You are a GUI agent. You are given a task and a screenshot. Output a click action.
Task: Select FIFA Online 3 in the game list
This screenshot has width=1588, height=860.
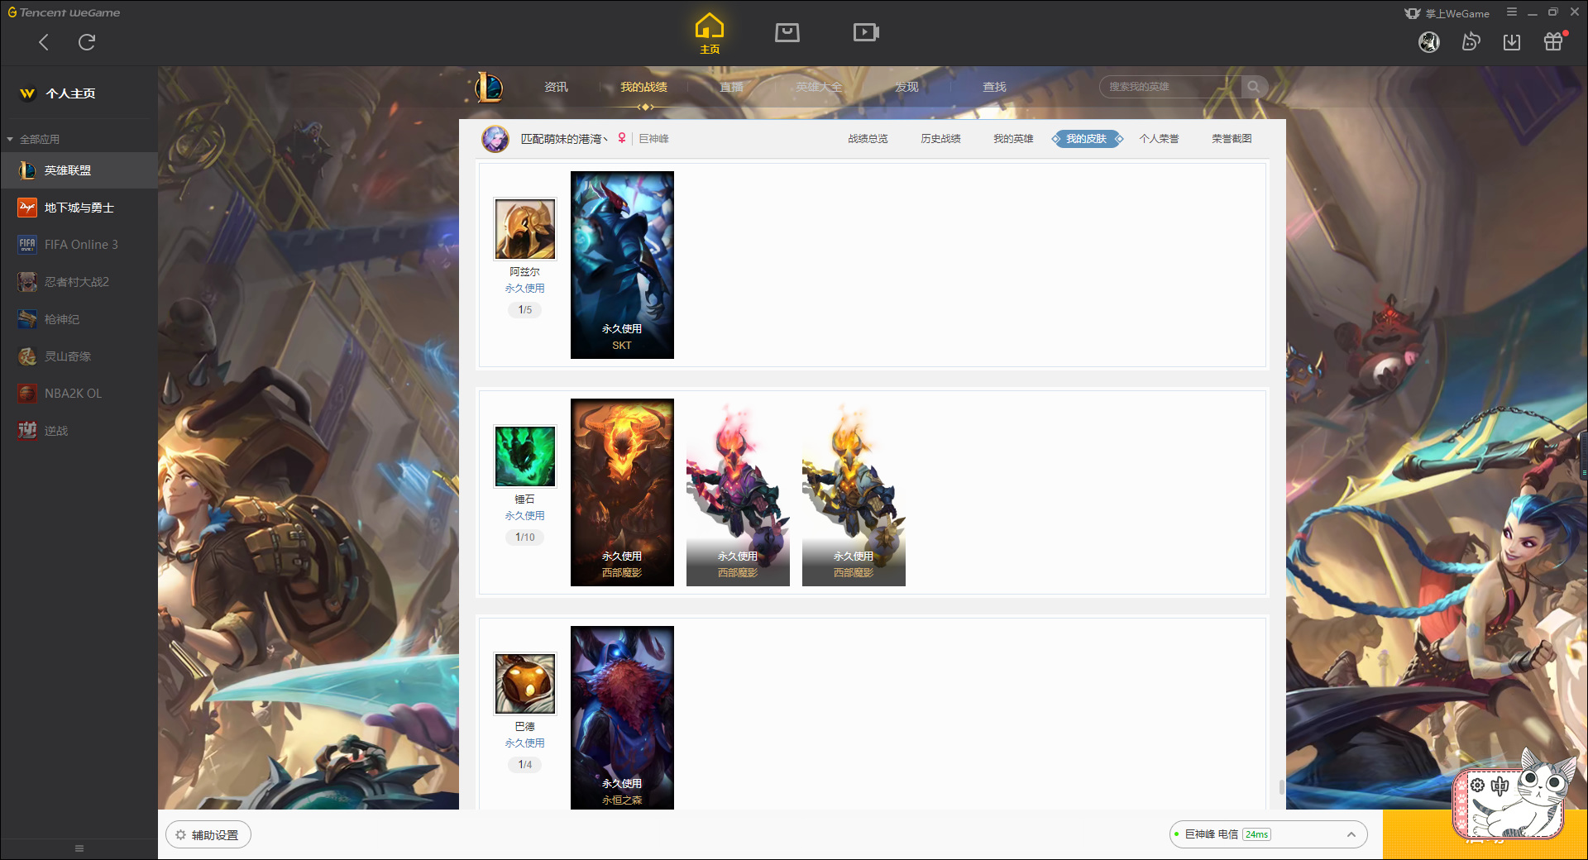(79, 245)
